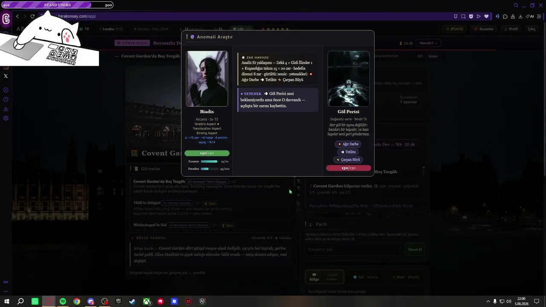
Task: Open the ad-blocker shield icon
Action: pyautogui.click(x=471, y=16)
